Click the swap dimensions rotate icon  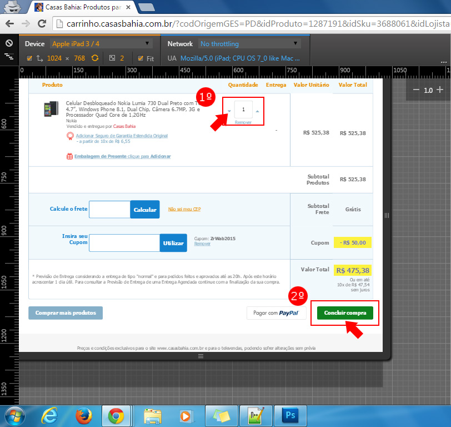point(95,58)
